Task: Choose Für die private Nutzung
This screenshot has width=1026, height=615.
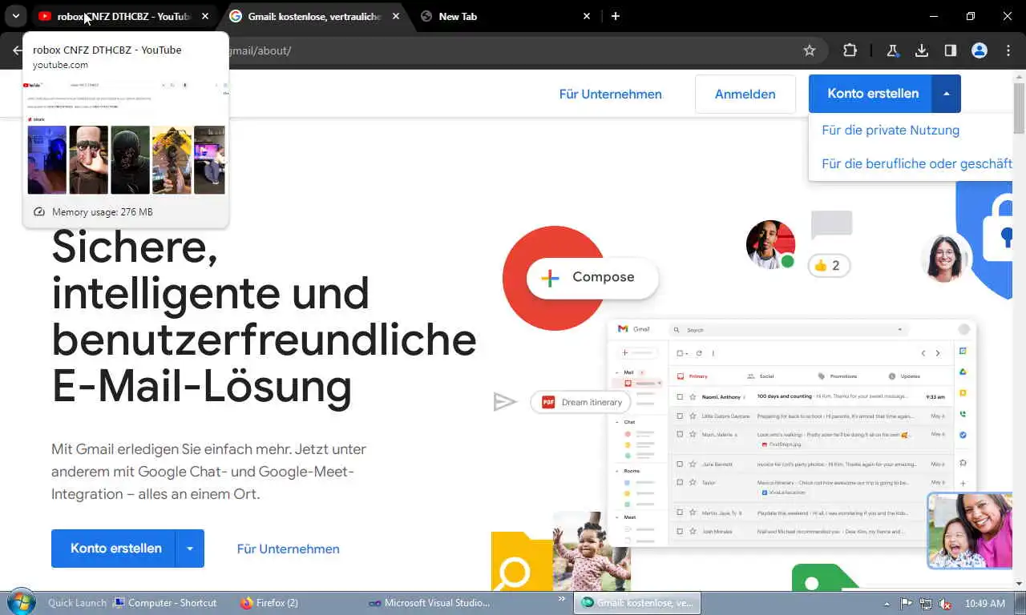Action: pos(891,130)
